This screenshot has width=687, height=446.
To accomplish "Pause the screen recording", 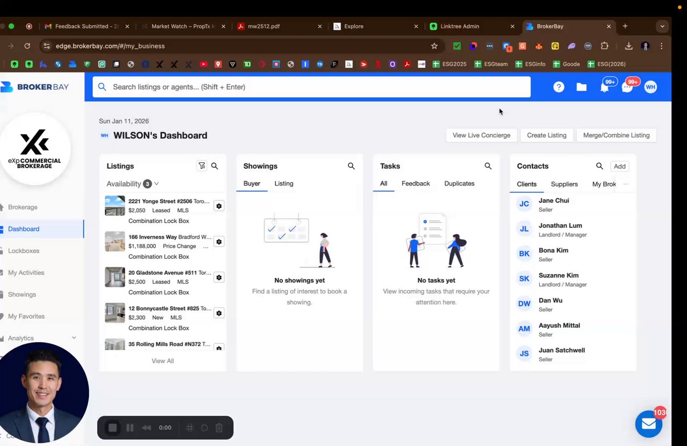I will [x=130, y=428].
